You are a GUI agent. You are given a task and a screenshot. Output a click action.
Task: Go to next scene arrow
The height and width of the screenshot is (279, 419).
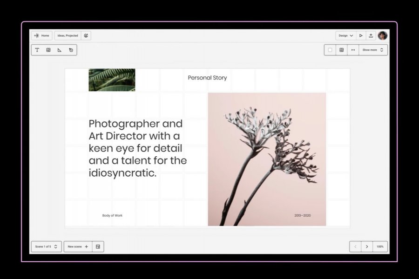pyautogui.click(x=367, y=246)
